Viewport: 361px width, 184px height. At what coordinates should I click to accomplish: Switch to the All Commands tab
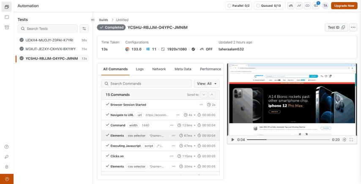click(x=115, y=69)
